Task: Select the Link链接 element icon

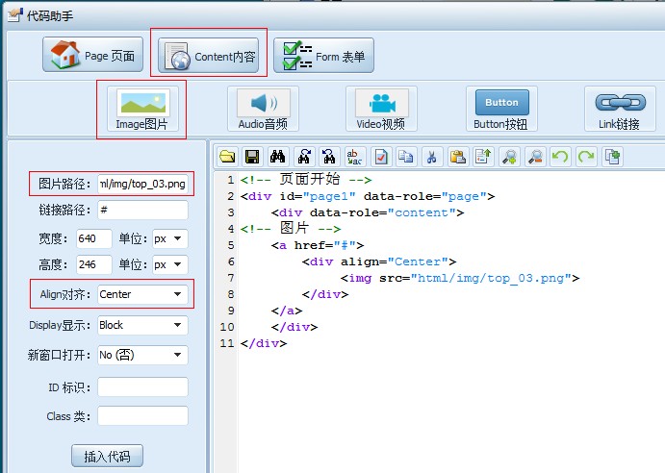Action: (x=620, y=109)
